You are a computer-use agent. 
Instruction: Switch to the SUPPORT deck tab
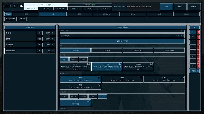(x=90, y=5)
